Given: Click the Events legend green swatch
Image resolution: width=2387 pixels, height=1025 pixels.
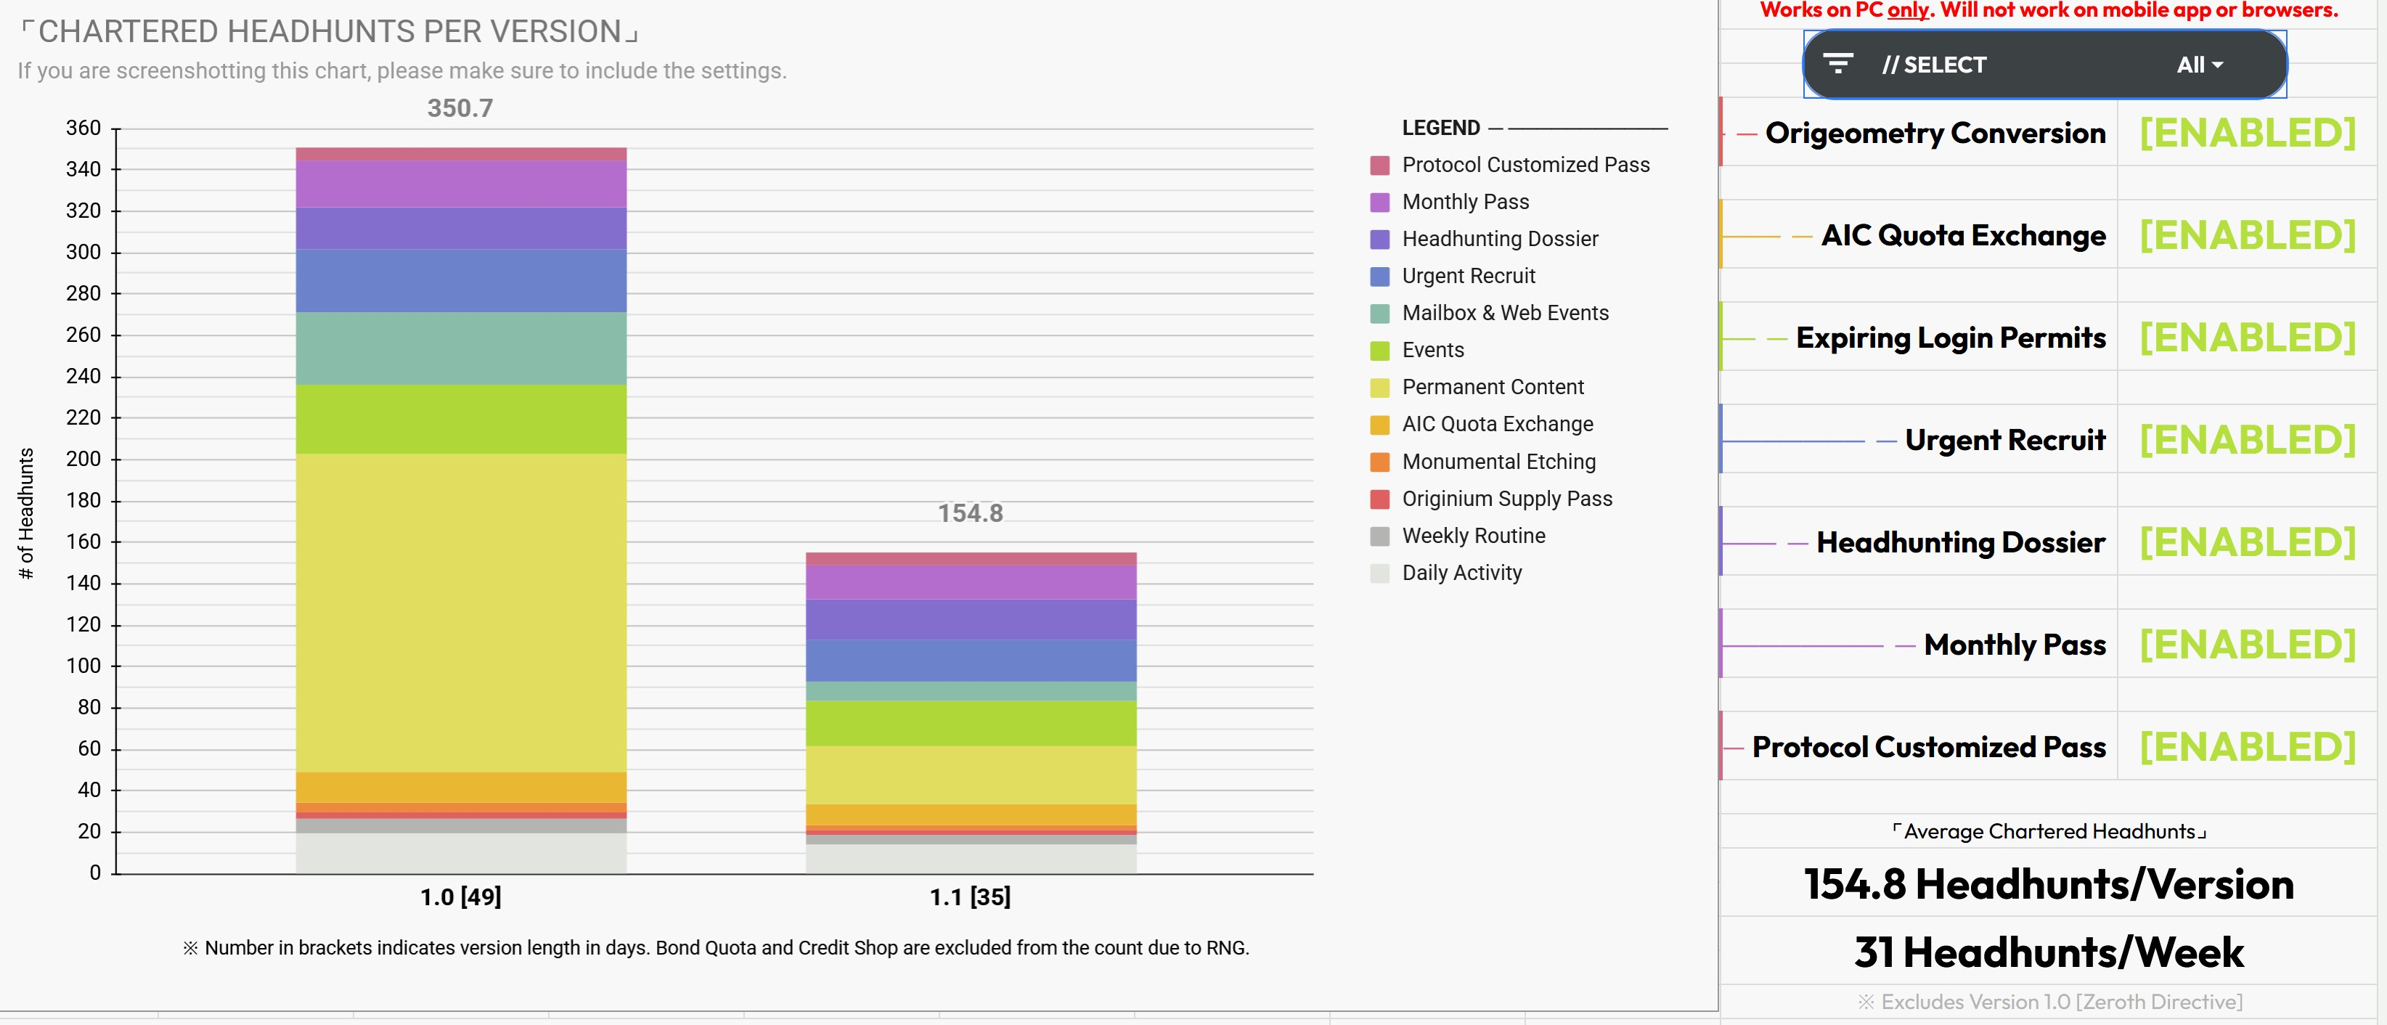Looking at the screenshot, I should tap(1380, 351).
